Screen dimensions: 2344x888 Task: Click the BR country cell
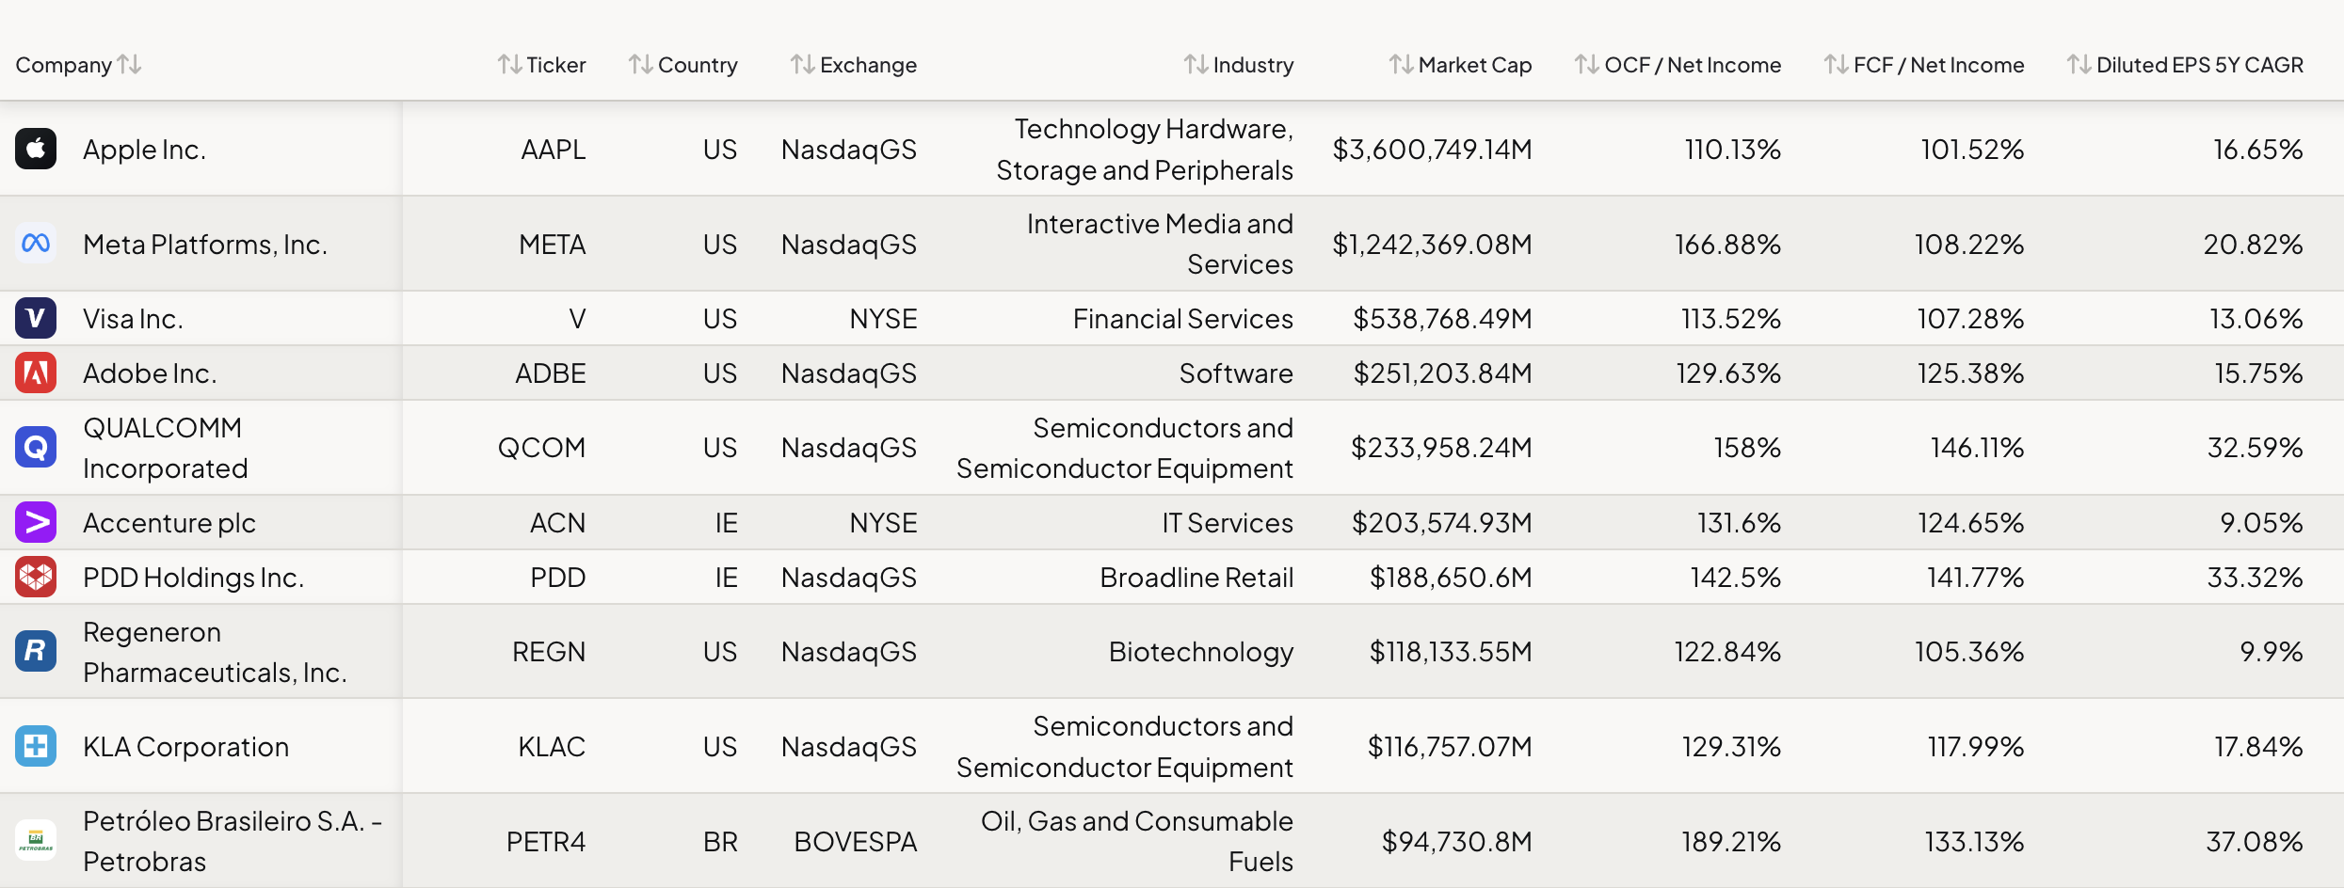[720, 842]
